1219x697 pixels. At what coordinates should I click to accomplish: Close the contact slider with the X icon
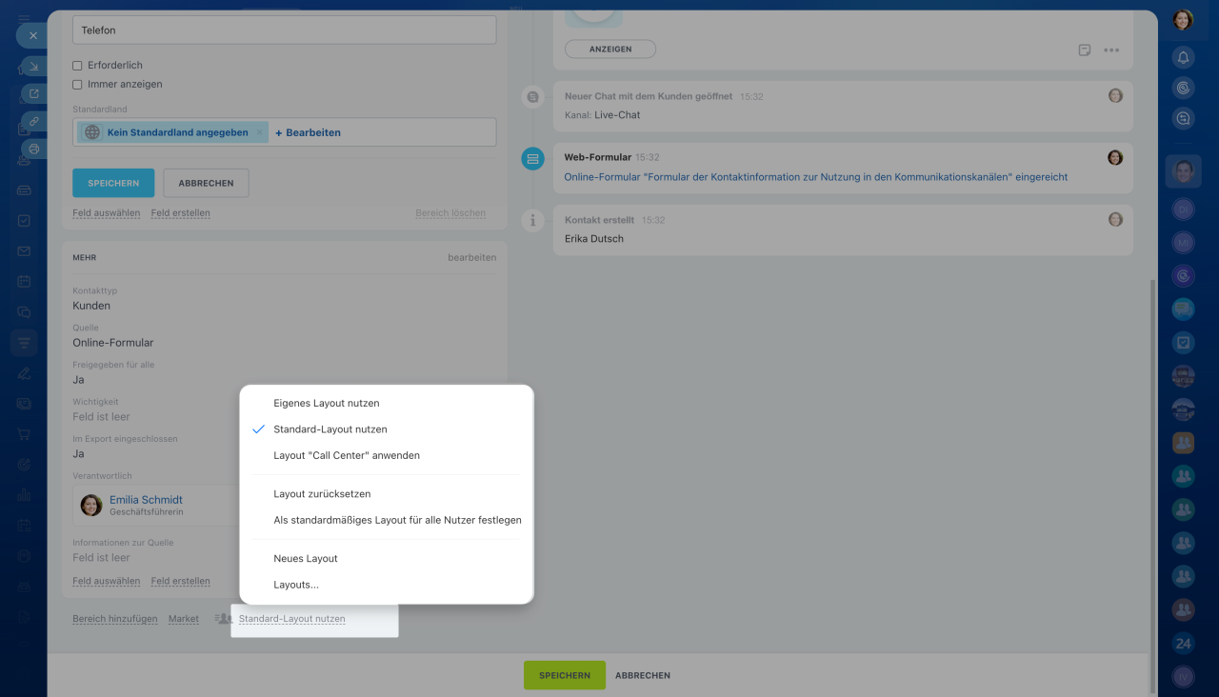click(33, 35)
